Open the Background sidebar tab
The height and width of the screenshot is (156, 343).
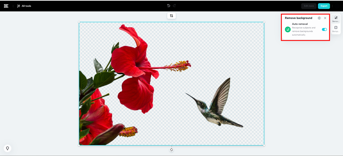[x=336, y=29]
